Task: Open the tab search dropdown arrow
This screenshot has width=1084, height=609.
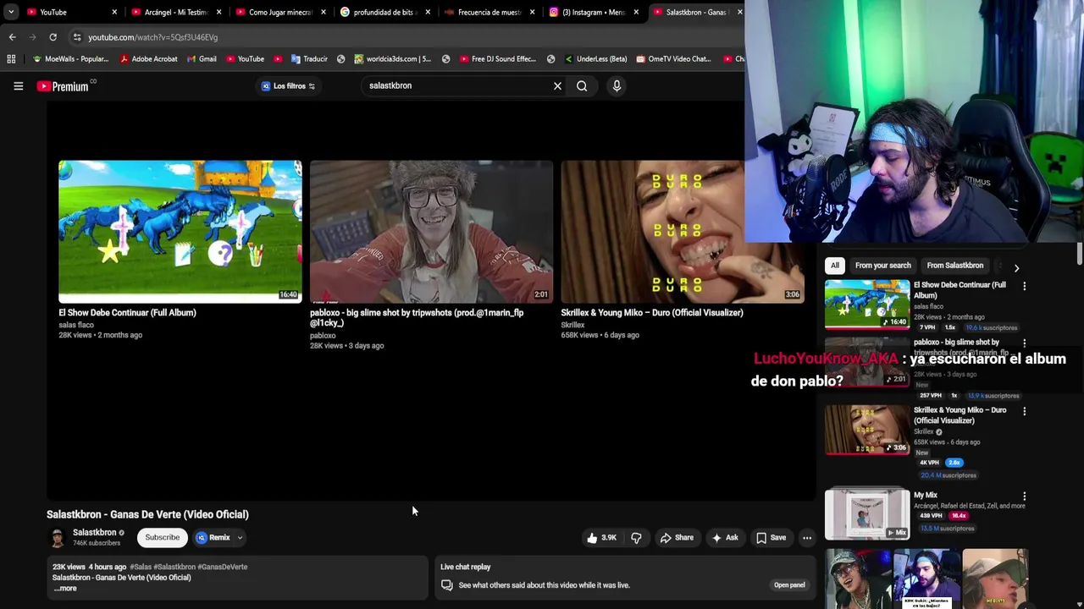Action: 10,12
